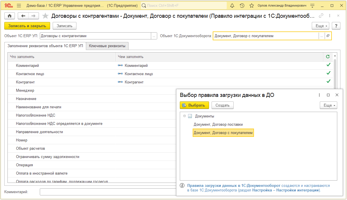Collapse the Документы tree node
347x200 pixels.
185,116
